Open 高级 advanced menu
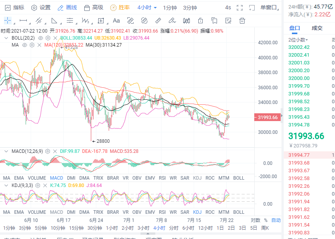The height and width of the screenshot is (239, 335). click(x=94, y=8)
